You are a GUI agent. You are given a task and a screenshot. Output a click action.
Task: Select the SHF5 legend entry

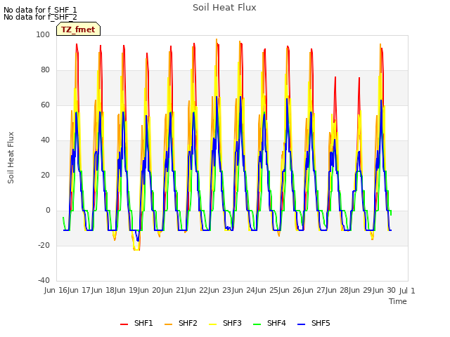point(314,323)
